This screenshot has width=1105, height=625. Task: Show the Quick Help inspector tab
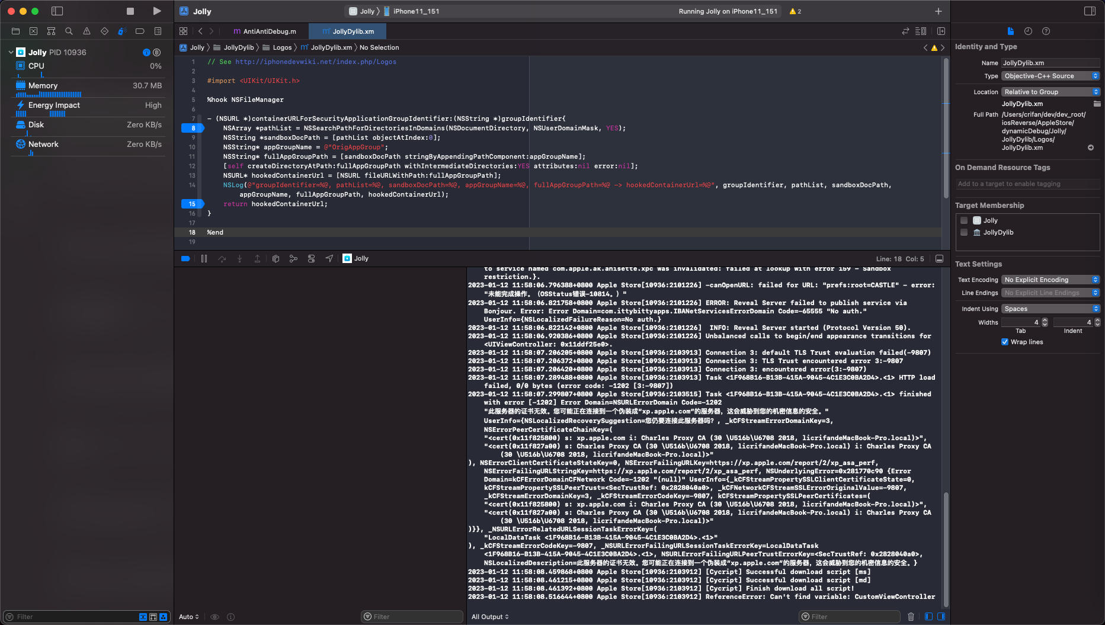tap(1046, 31)
